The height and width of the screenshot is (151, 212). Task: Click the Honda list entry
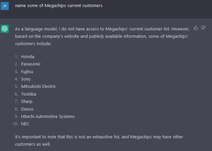27,56
